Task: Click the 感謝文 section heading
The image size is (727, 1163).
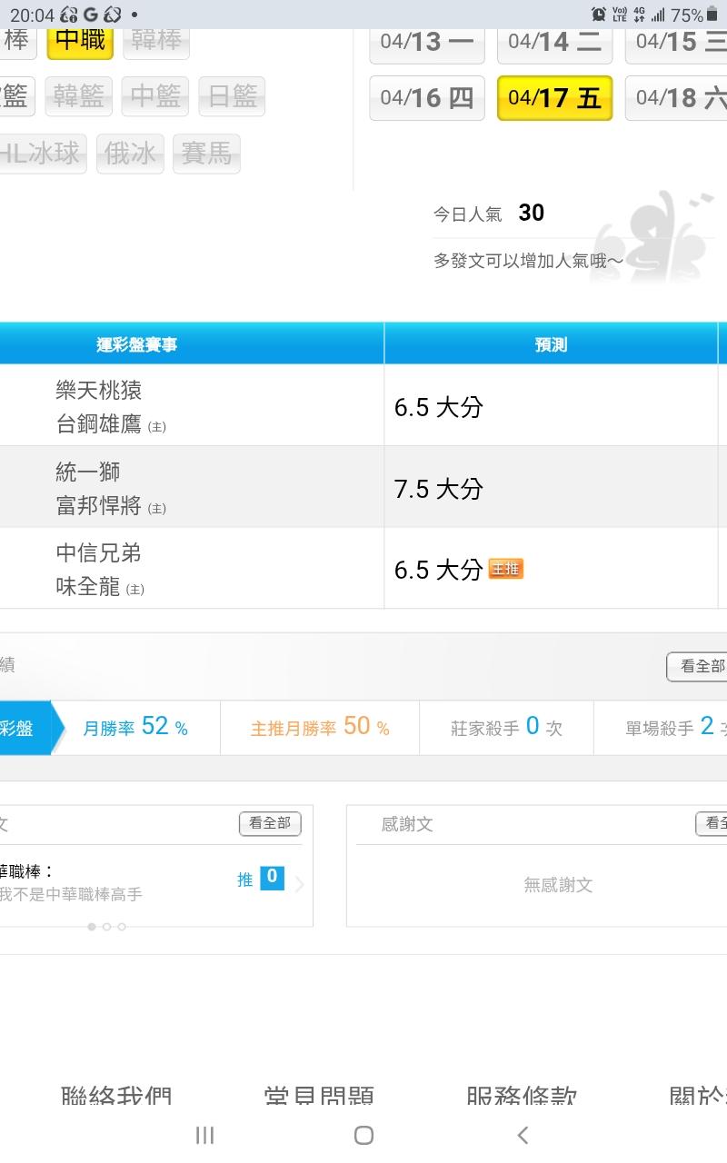Action: 407,824
